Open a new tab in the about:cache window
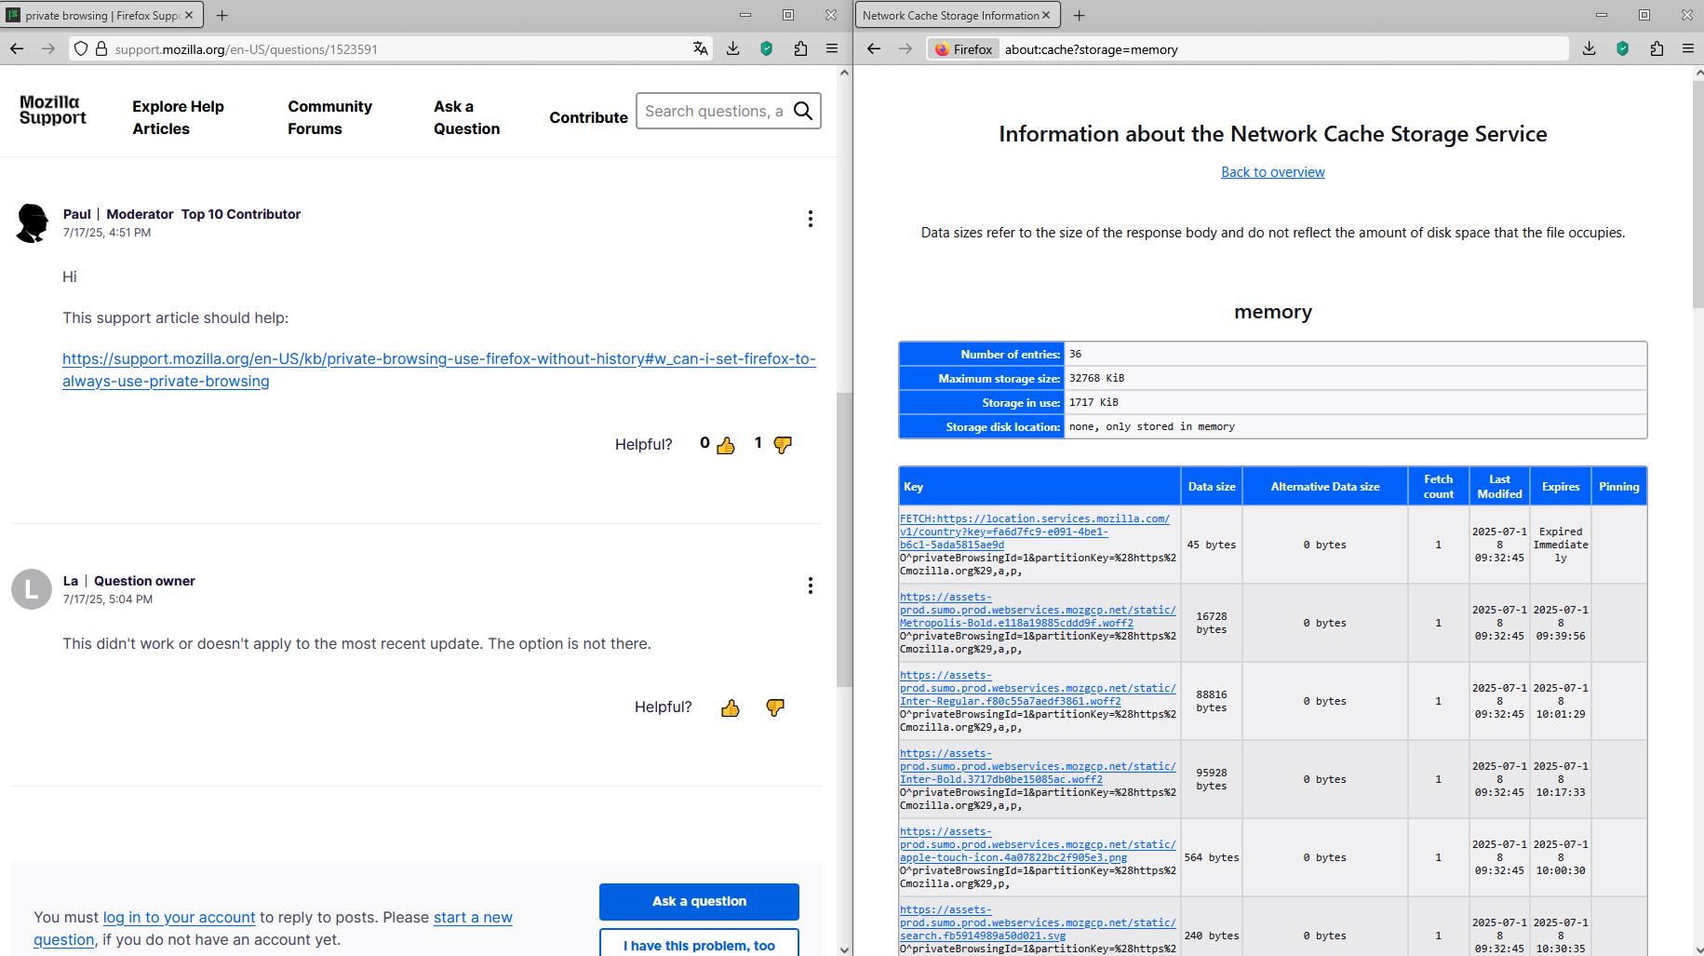 pos(1080,15)
